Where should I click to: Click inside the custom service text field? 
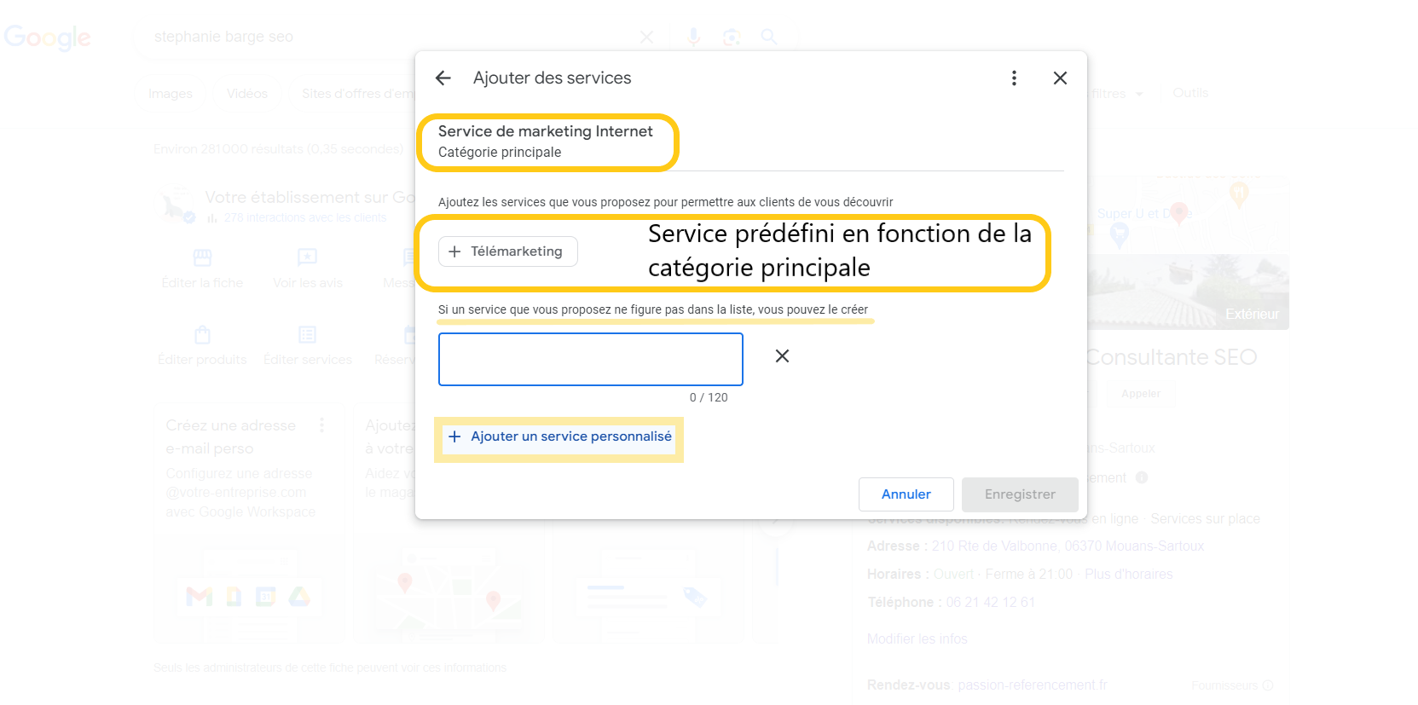point(590,359)
